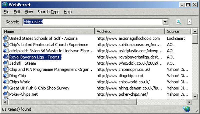Click the horizontal scrollbar left arrow

pyautogui.click(x=5, y=102)
